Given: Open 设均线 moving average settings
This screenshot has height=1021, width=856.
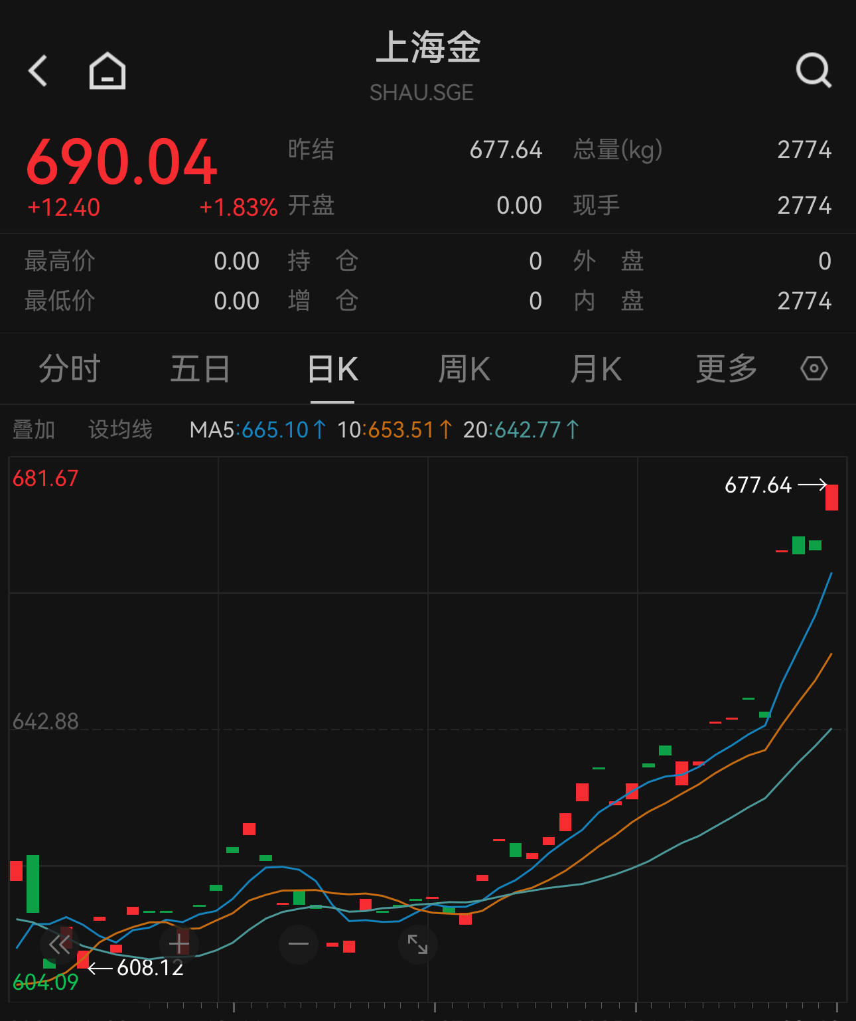Looking at the screenshot, I should (120, 430).
